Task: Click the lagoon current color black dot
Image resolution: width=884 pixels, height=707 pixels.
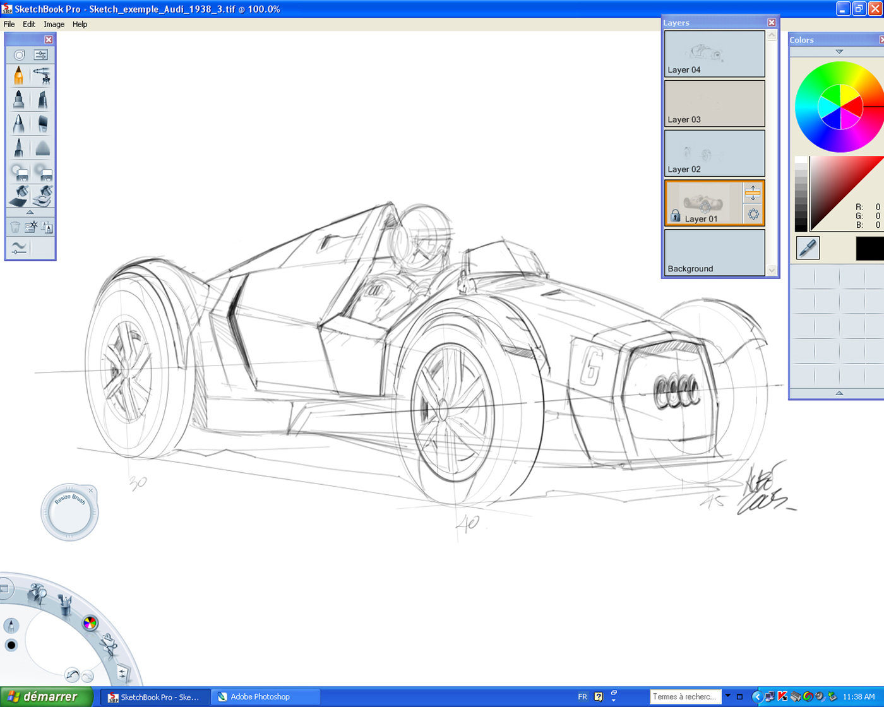Action: click(x=11, y=645)
